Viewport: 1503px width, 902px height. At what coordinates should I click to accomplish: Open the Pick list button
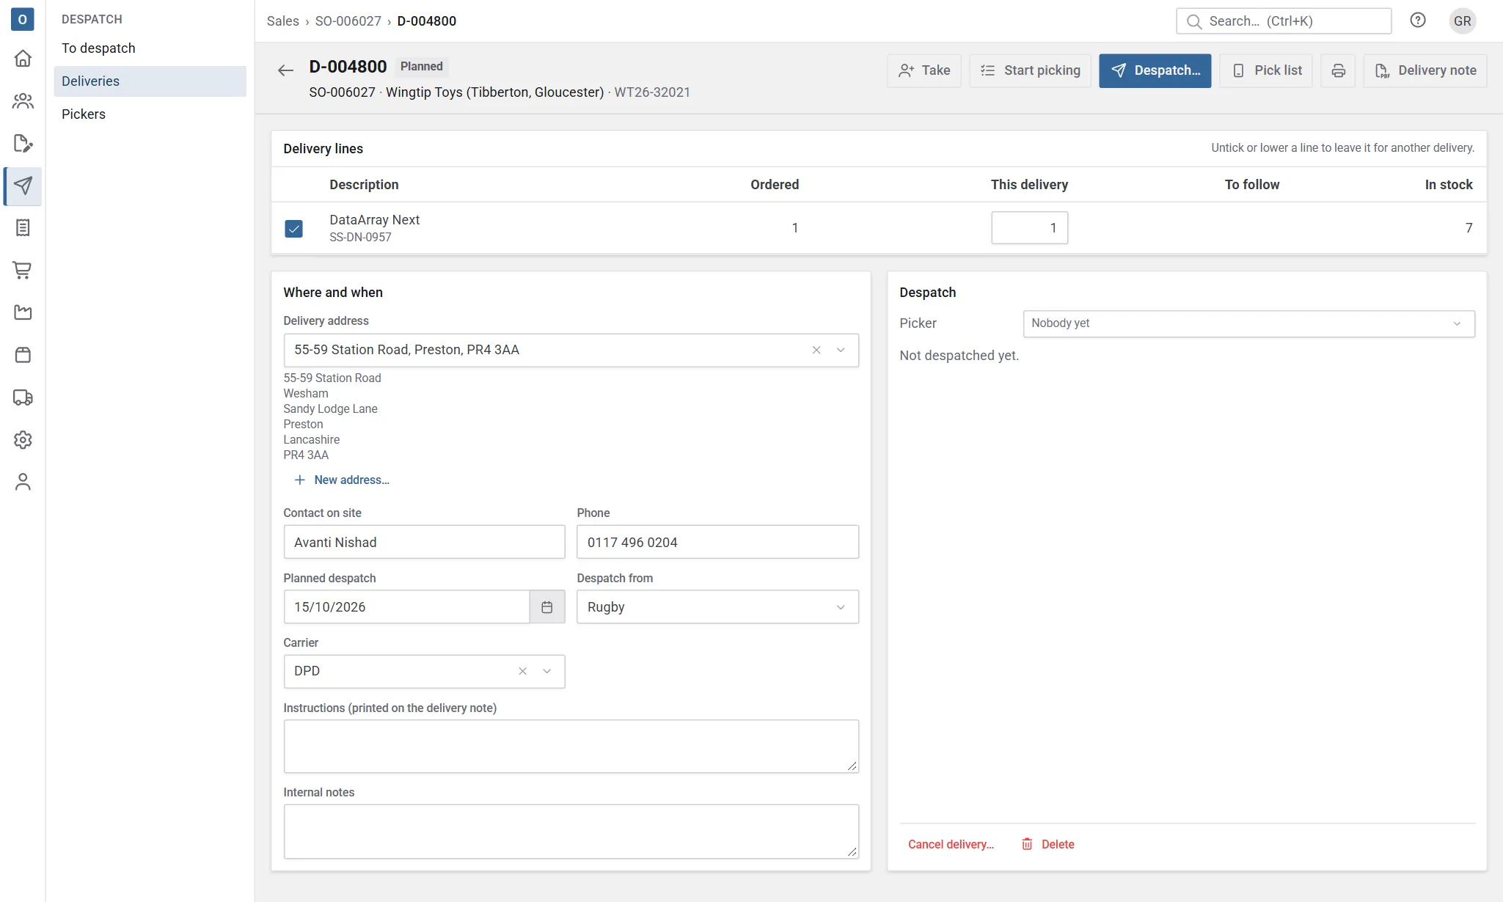pos(1265,70)
